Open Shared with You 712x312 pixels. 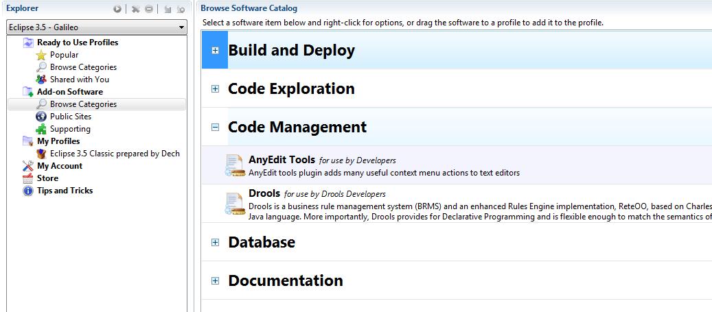point(80,79)
